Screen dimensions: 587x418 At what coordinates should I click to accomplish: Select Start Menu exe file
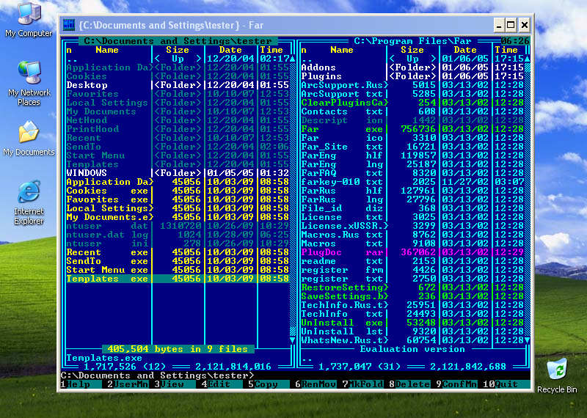tap(178, 270)
